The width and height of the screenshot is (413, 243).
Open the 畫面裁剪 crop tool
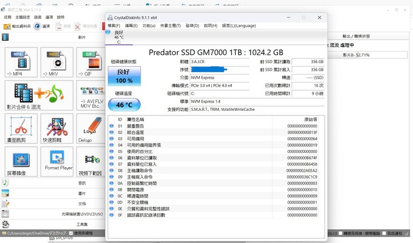pyautogui.click(x=21, y=129)
